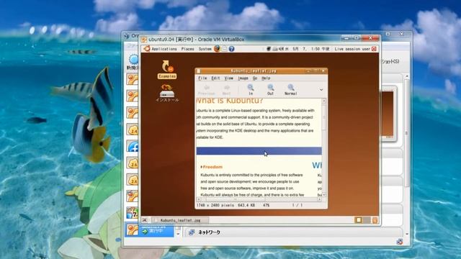Click the image viewer scroll-up arrow
This screenshot has width=461, height=259.
324,101
